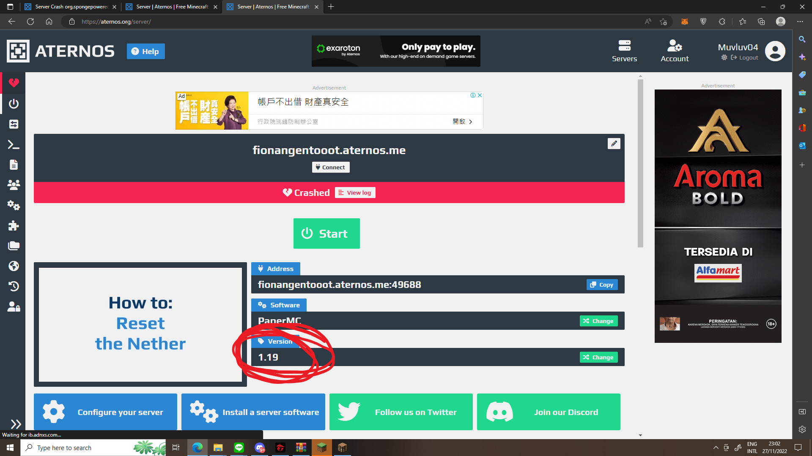
Task: Click the Logout link
Action: pyautogui.click(x=744, y=58)
